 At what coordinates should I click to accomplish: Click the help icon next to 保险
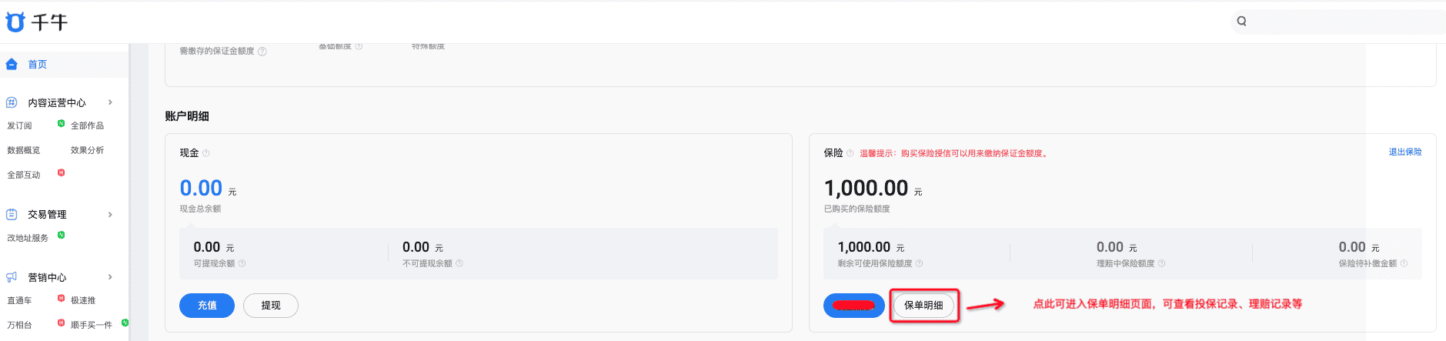click(850, 153)
